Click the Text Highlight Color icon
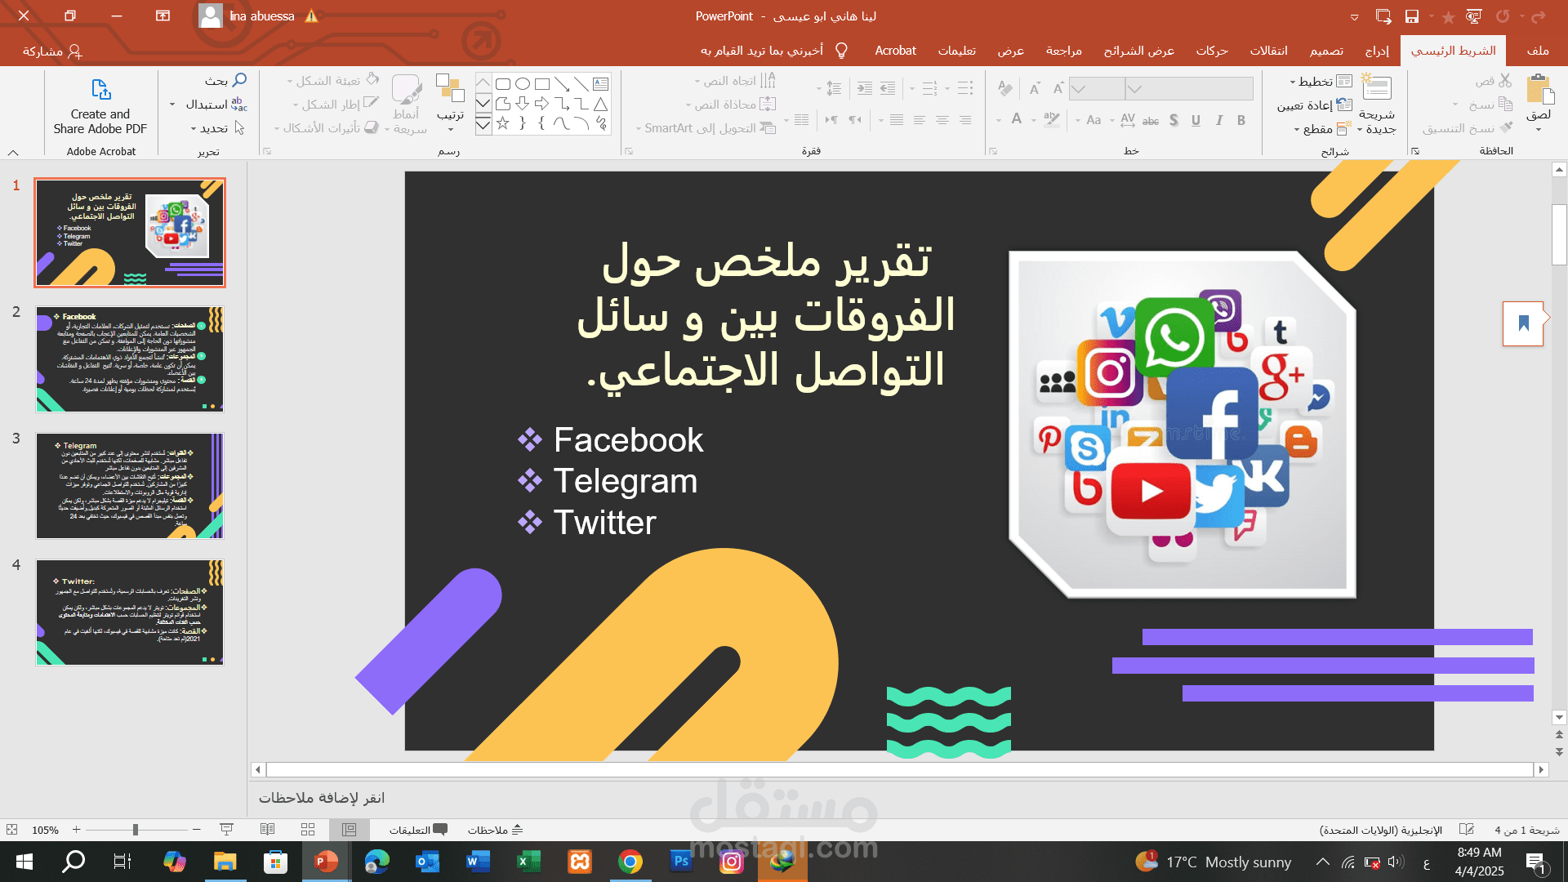This screenshot has height=882, width=1568. [x=1052, y=120]
